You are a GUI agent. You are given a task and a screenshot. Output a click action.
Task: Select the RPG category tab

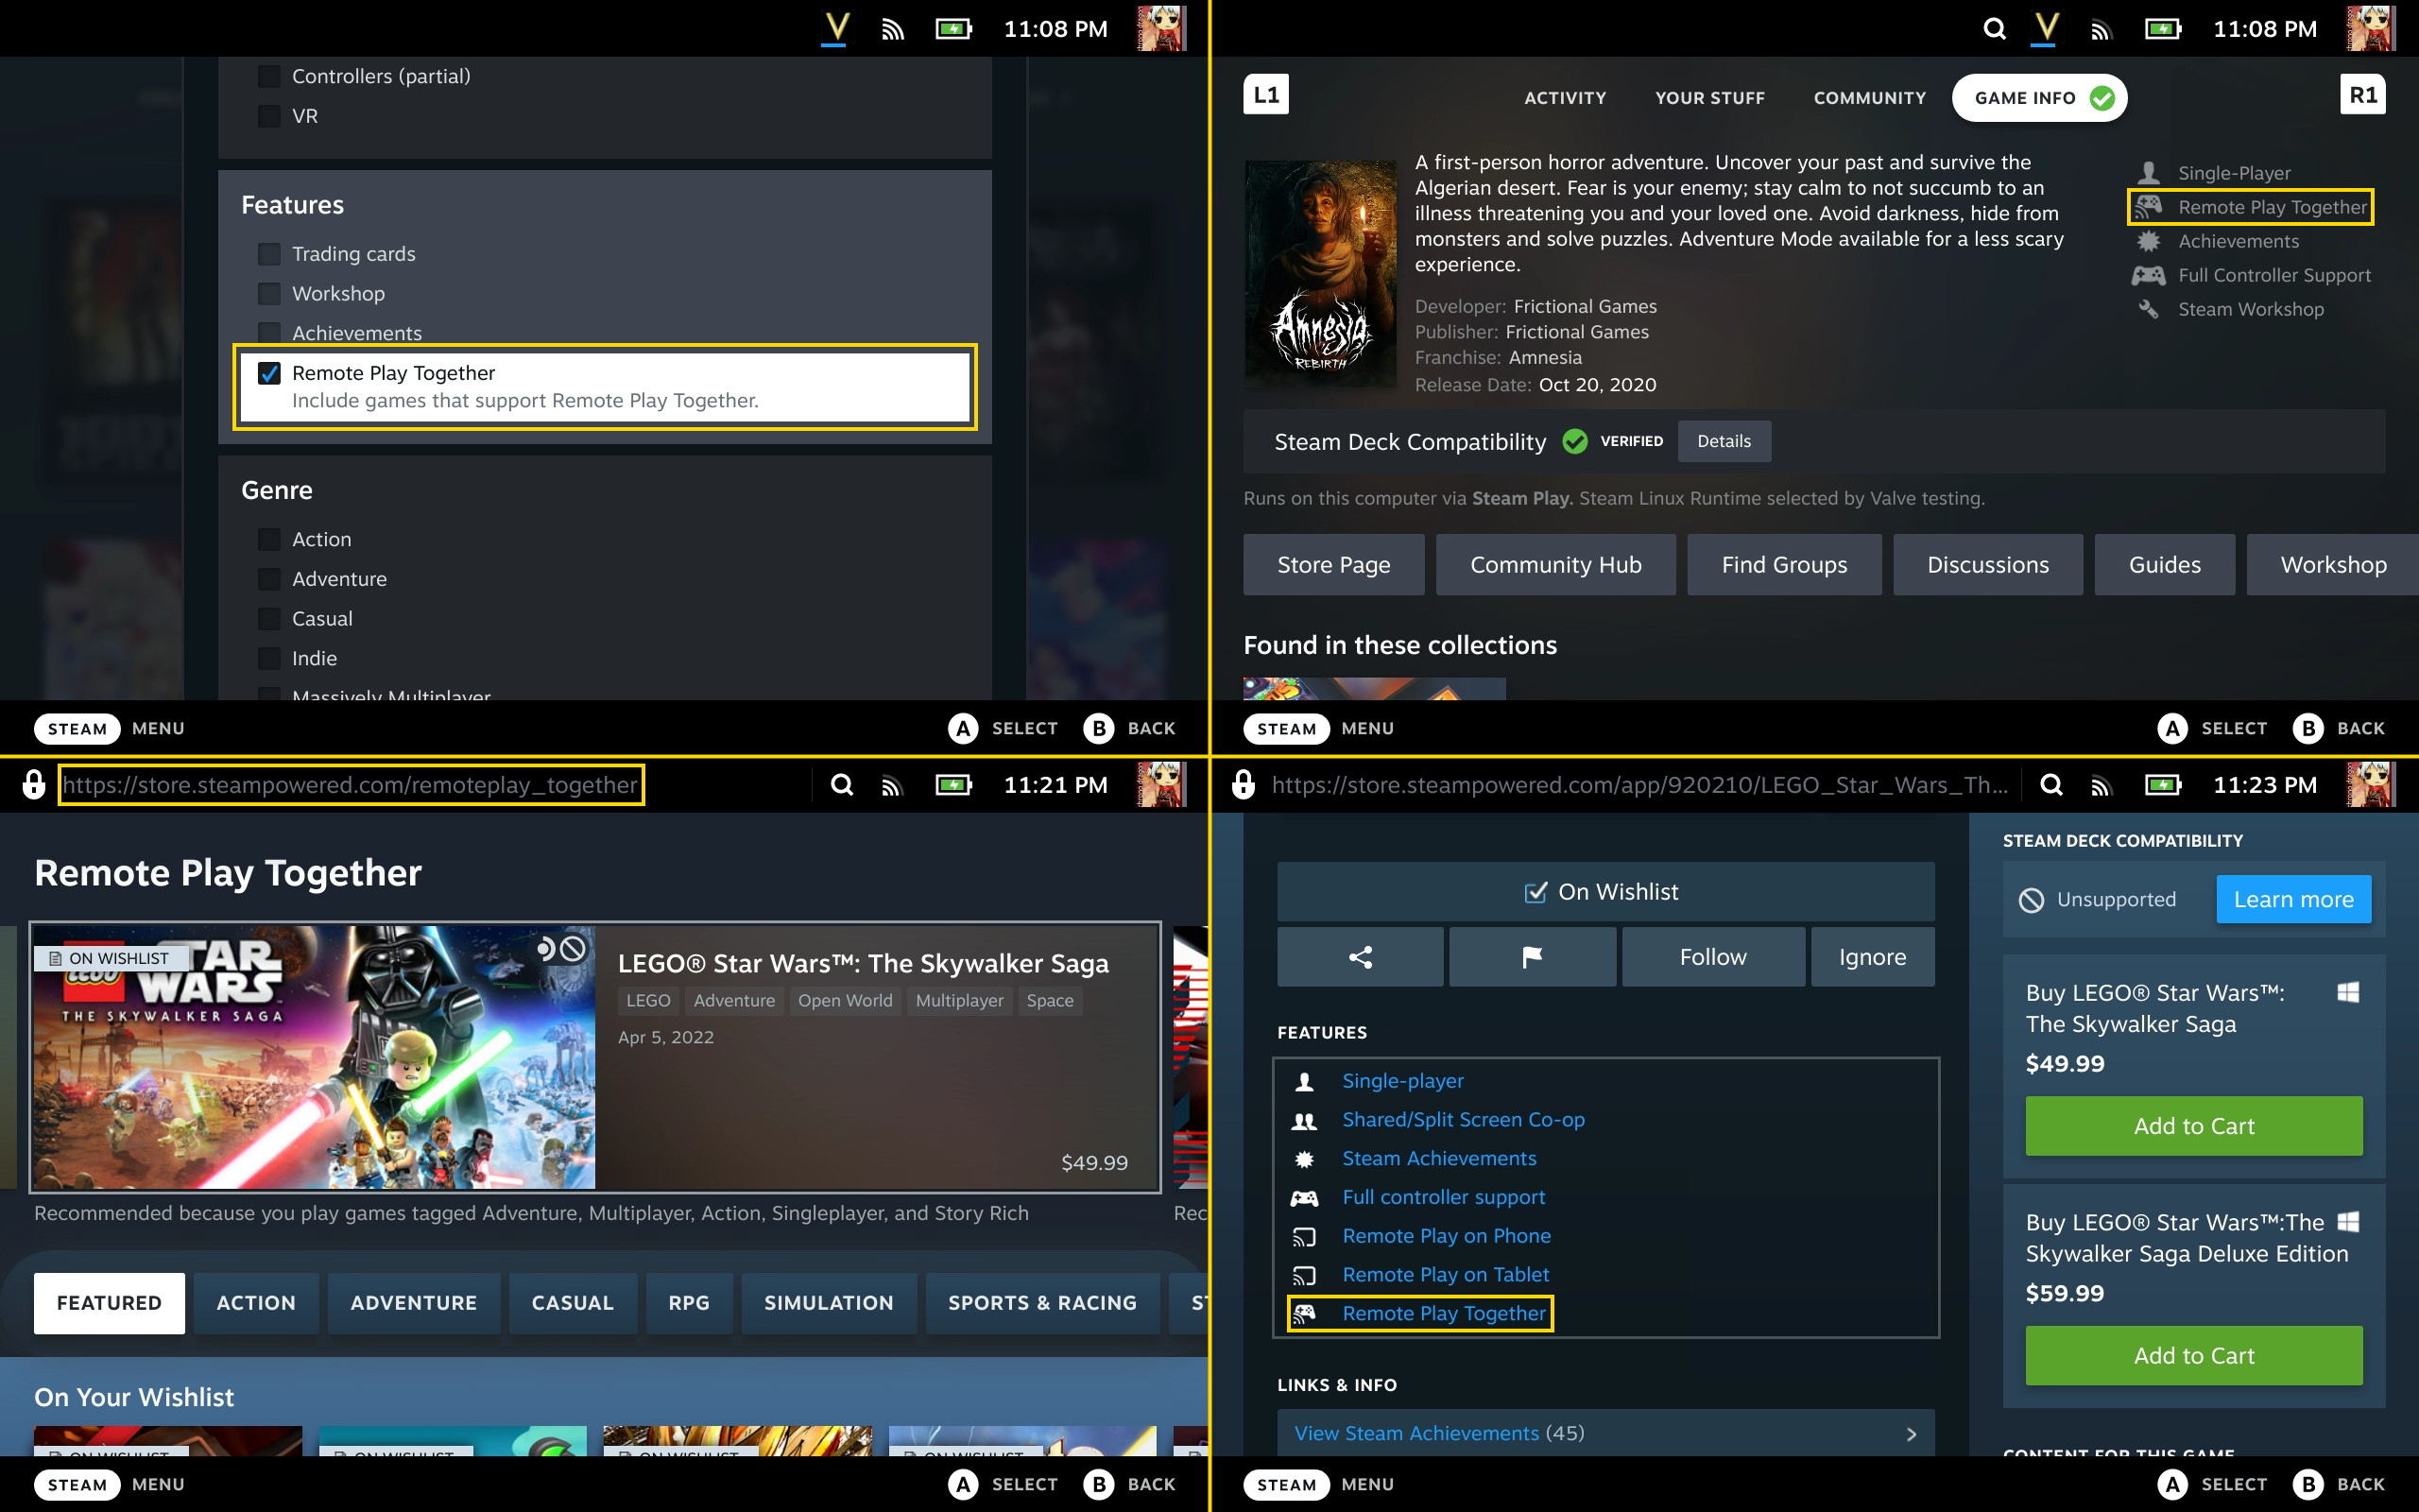[x=688, y=1303]
